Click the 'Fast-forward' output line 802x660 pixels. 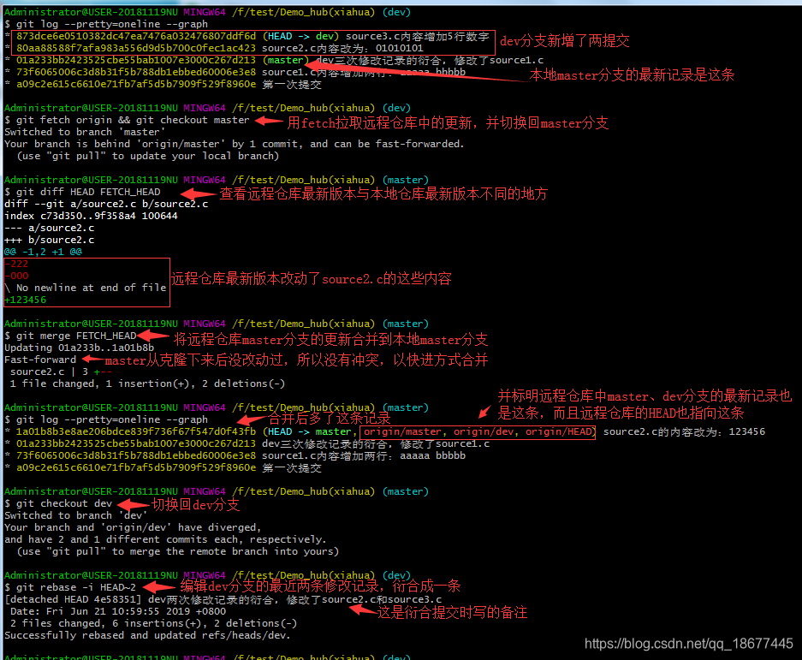40,360
